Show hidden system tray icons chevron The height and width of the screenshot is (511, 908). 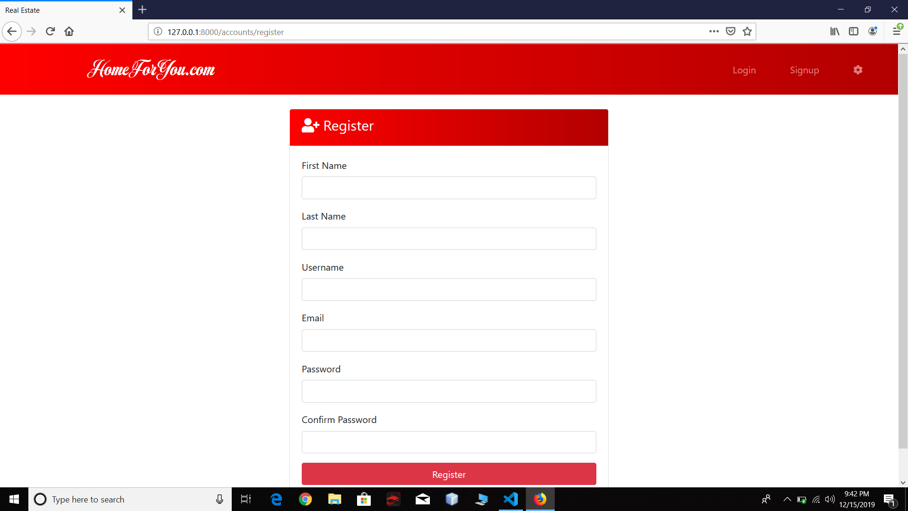click(787, 499)
